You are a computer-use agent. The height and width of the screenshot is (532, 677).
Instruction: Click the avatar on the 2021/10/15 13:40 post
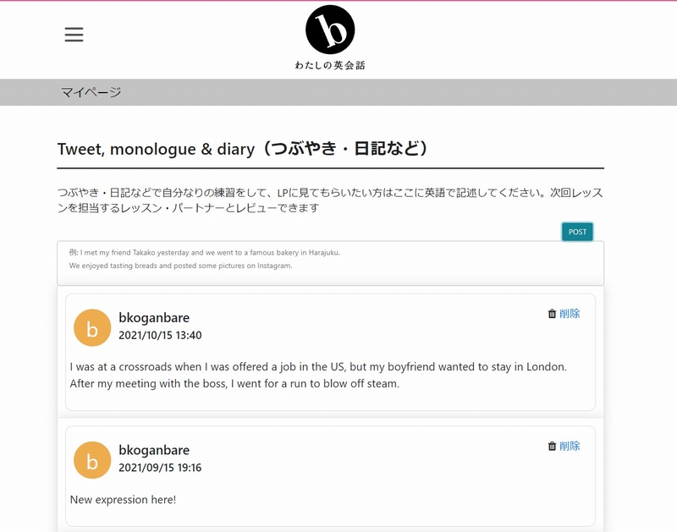click(92, 327)
